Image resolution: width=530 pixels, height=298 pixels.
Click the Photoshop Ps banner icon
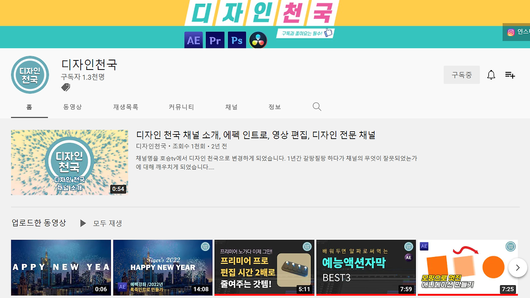pyautogui.click(x=236, y=40)
